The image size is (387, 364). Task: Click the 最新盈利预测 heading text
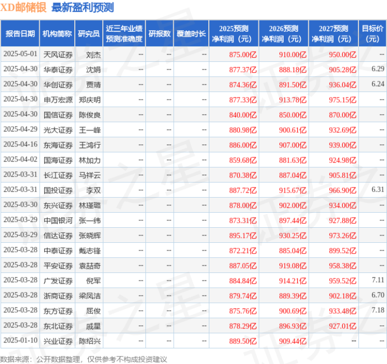[83, 8]
